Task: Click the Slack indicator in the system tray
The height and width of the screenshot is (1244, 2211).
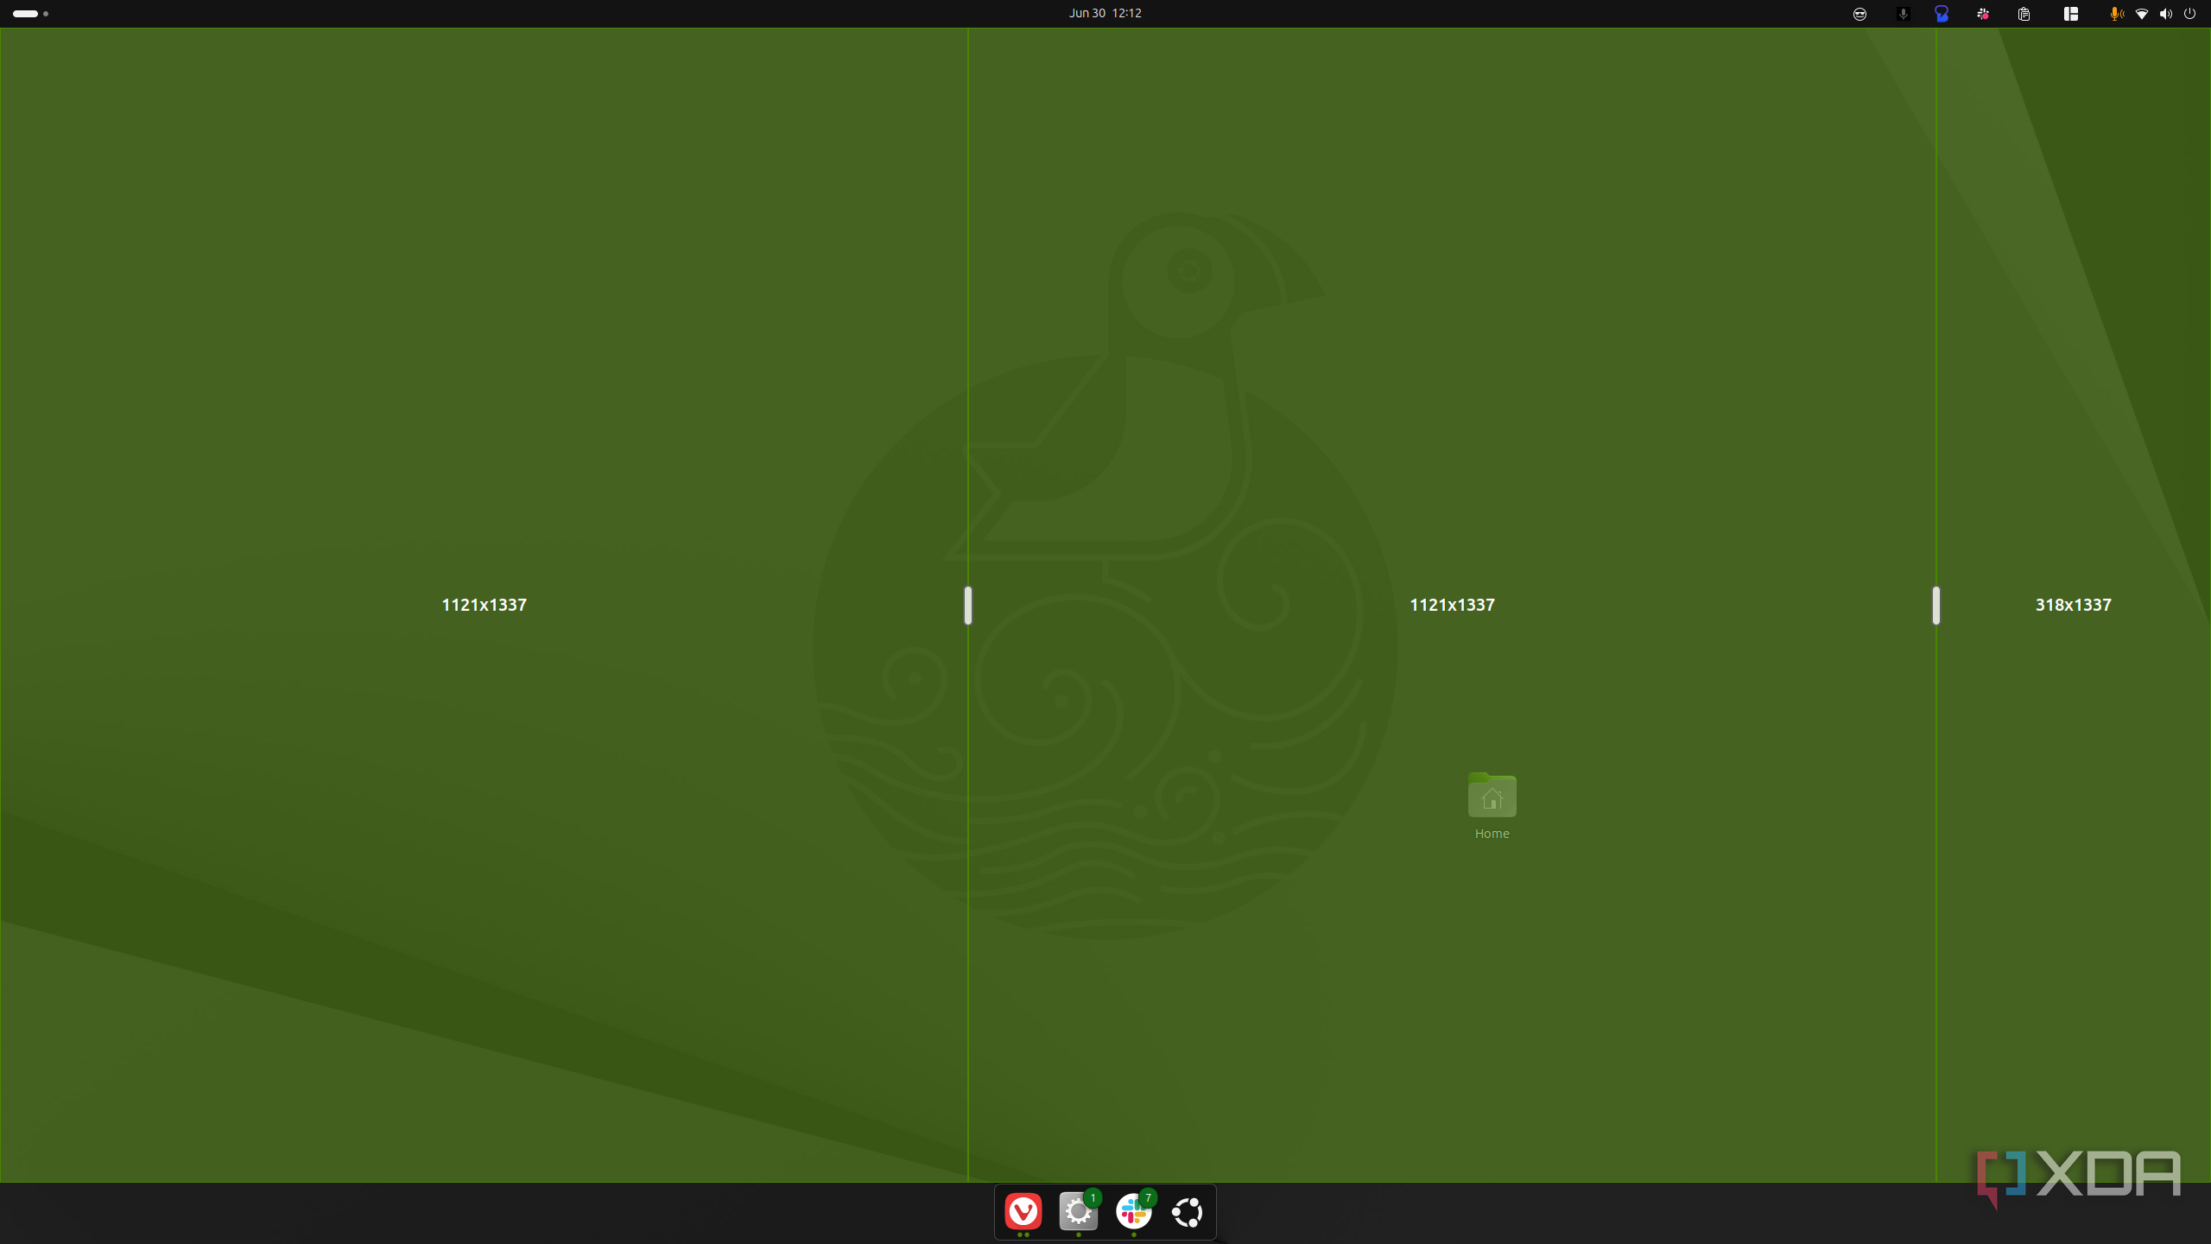Action: click(1983, 14)
